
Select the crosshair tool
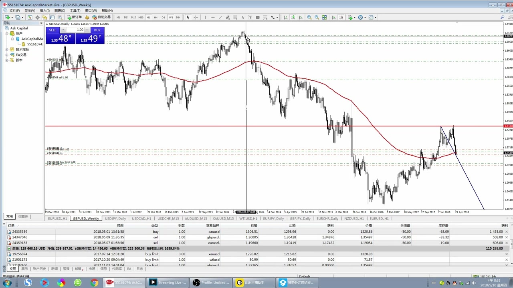(x=196, y=17)
